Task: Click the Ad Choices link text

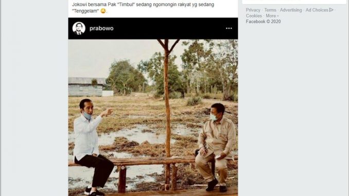Action: pyautogui.click(x=317, y=10)
